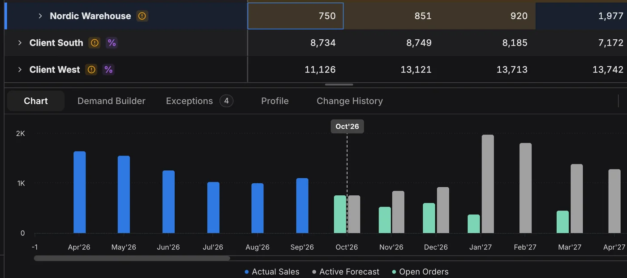Screen dimensions: 627x278
Task: Switch to the Chart tab
Action: 36,101
